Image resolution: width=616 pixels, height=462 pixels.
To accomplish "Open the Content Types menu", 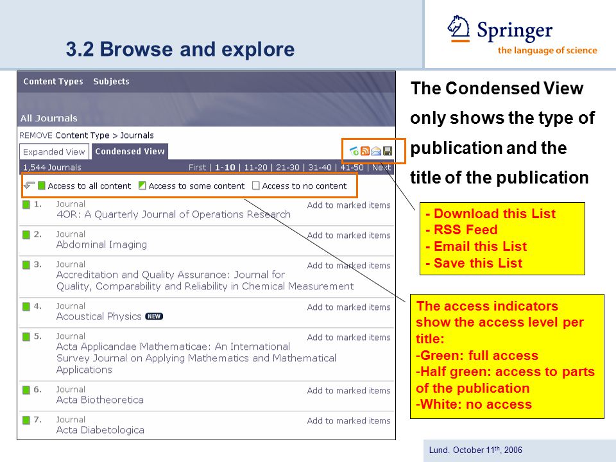I will (53, 81).
